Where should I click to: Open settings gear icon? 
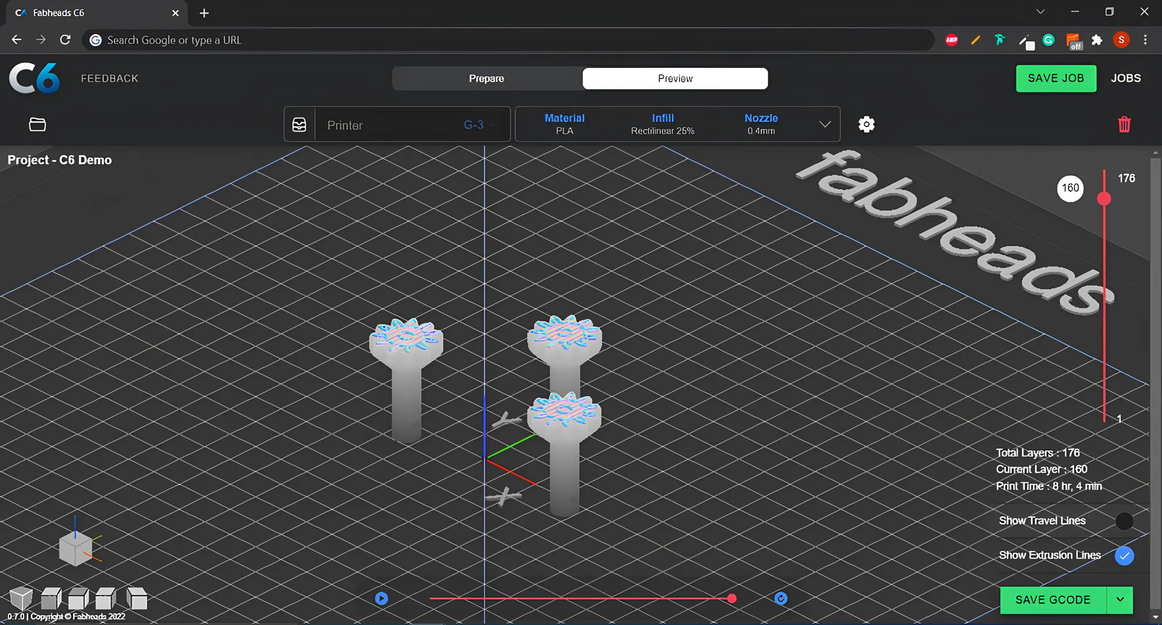tap(866, 125)
